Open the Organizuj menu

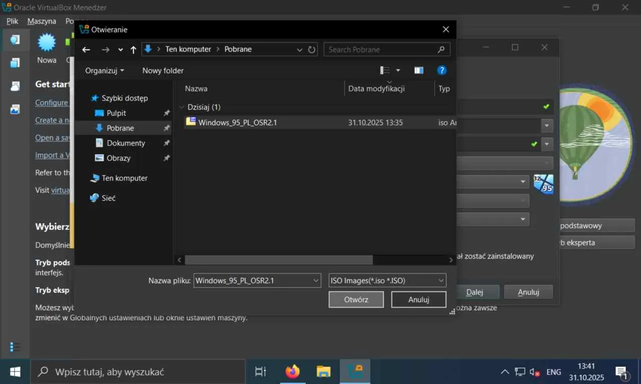pyautogui.click(x=105, y=70)
